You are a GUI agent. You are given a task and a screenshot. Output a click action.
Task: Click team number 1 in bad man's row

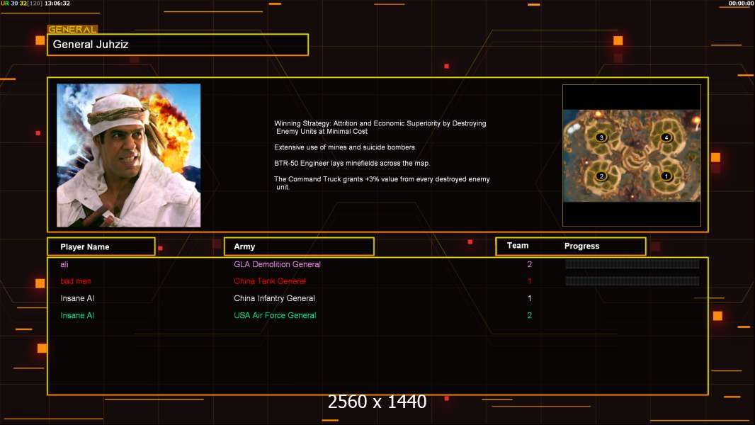(x=530, y=281)
